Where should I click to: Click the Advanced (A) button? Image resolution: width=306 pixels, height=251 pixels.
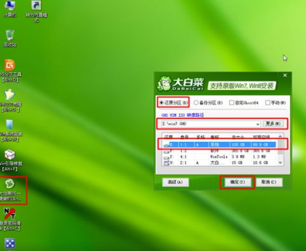(175, 182)
